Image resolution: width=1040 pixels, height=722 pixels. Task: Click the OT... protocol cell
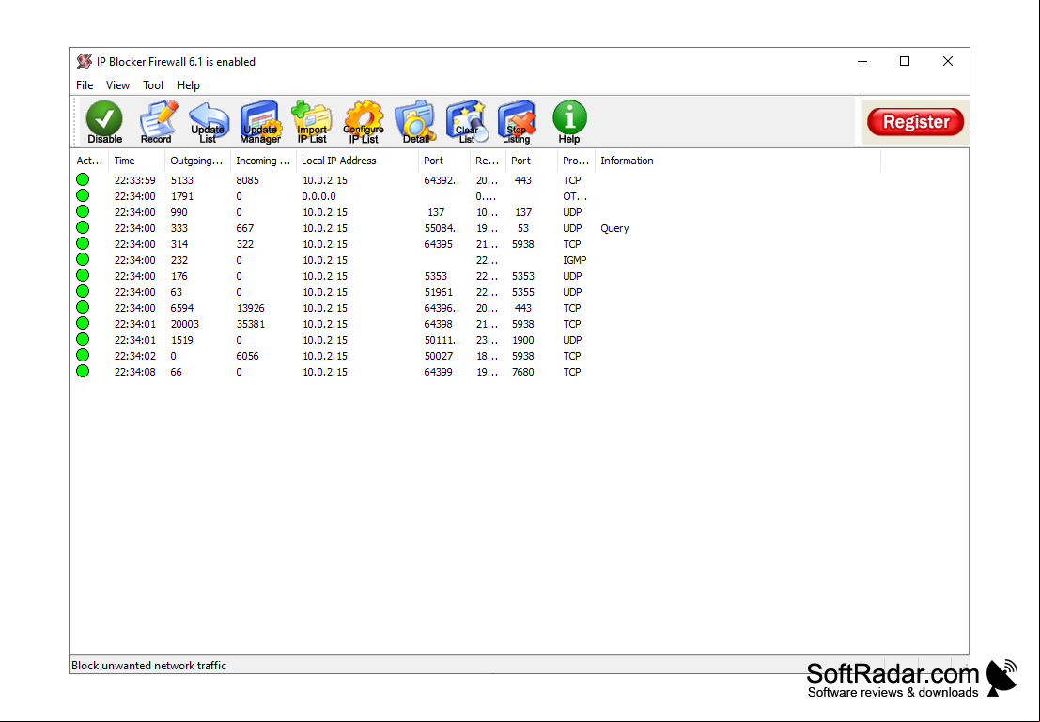click(x=575, y=196)
